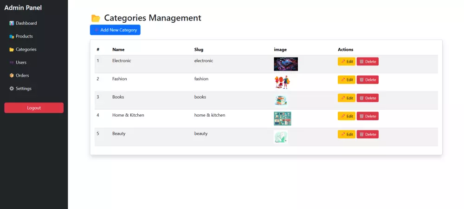Screen dimensions: 464x209
Task: Edit the Electronic category
Action: click(x=347, y=61)
